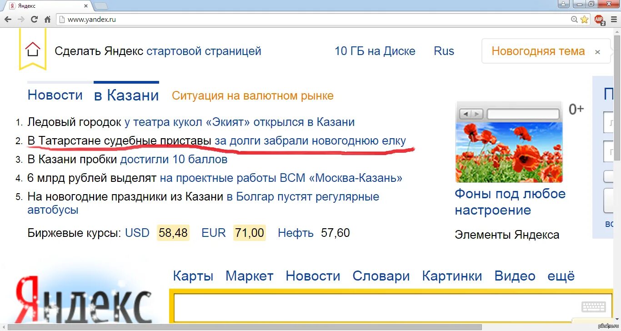Open the Маркет service
Screen dimensions: 621x331
point(250,276)
